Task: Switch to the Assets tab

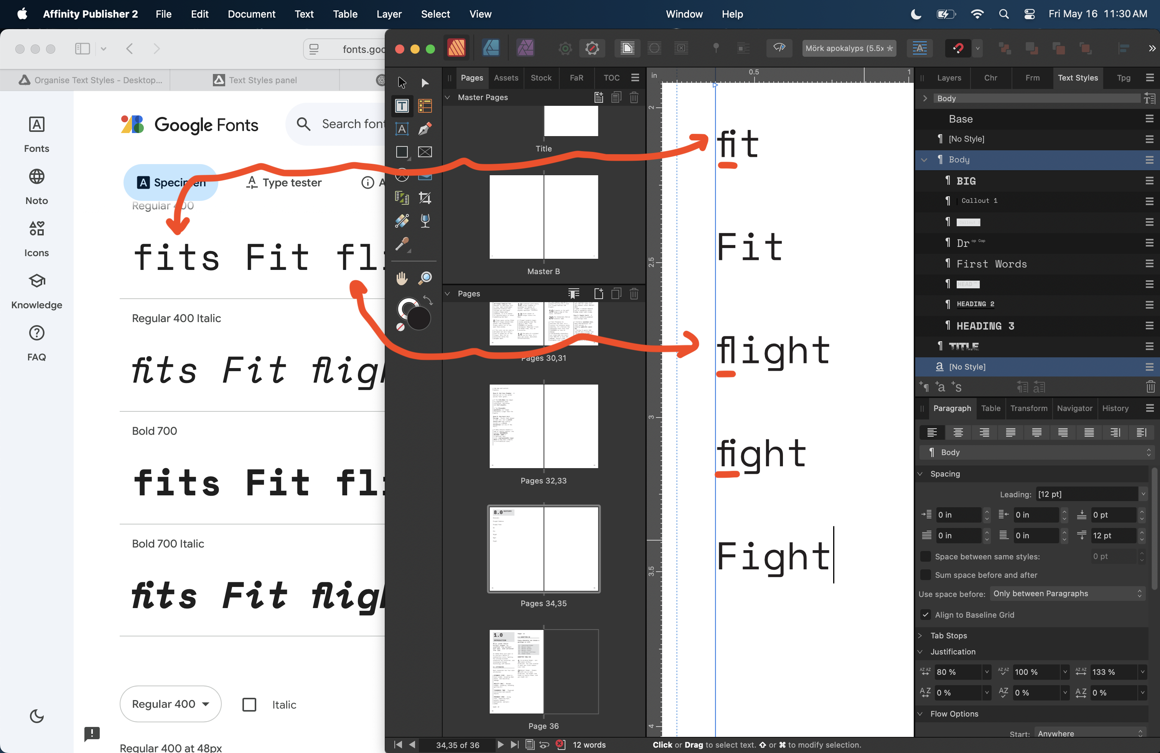Action: pos(506,78)
